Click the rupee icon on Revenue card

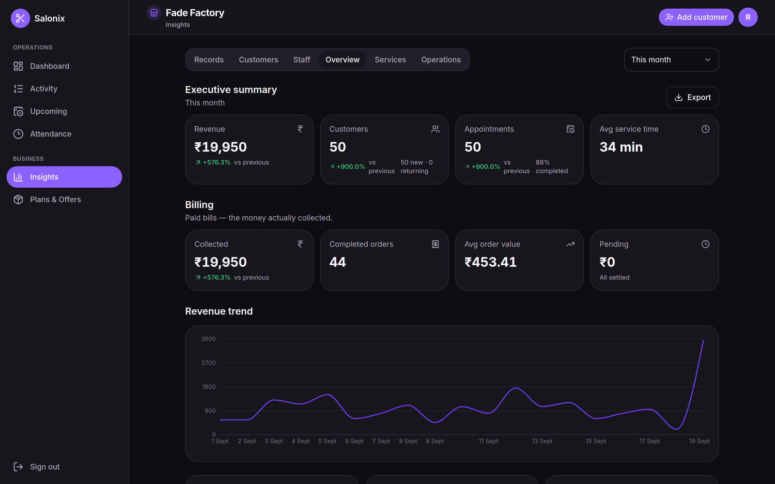pyautogui.click(x=300, y=129)
